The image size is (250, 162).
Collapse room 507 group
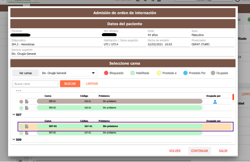click(x=14, y=114)
